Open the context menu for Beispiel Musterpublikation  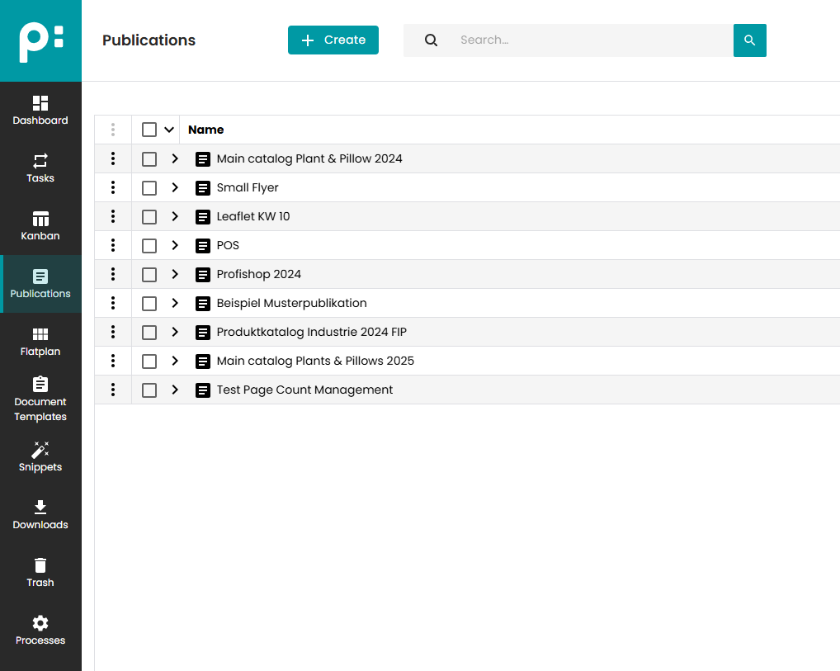point(113,303)
